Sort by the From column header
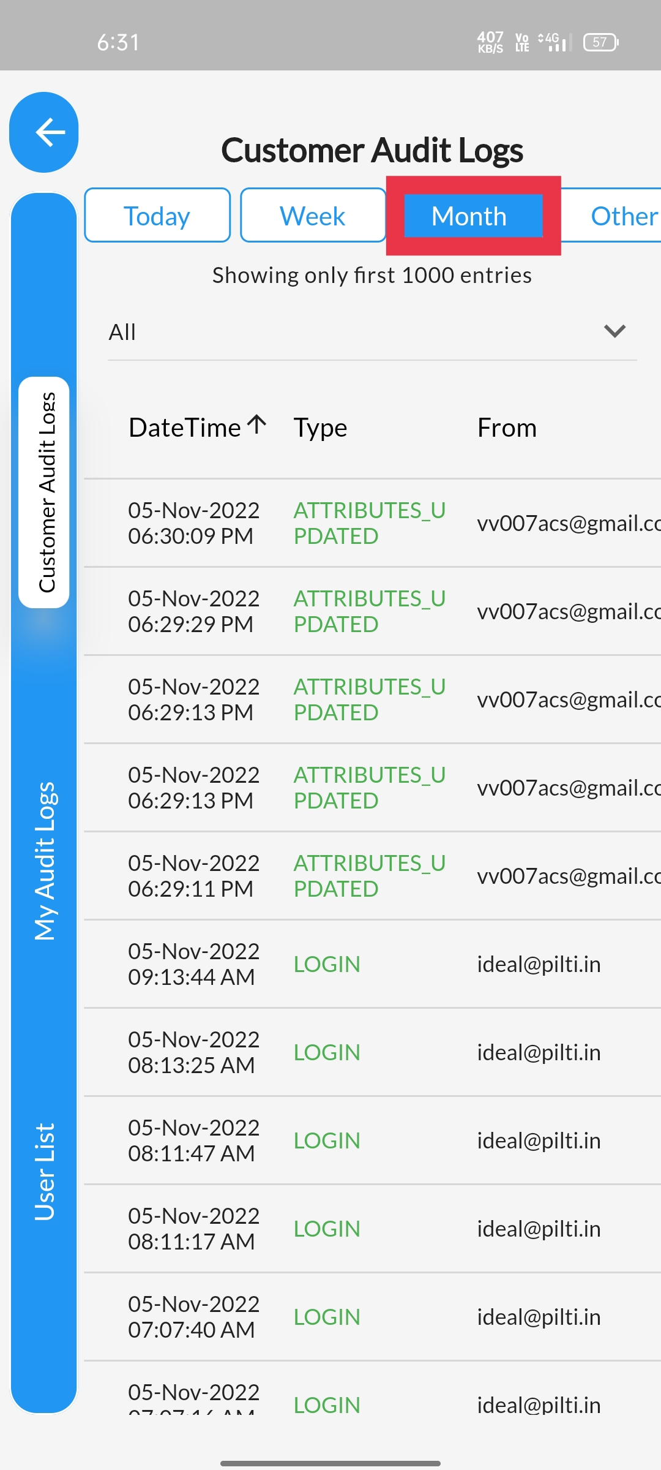The height and width of the screenshot is (1470, 661). pos(507,428)
